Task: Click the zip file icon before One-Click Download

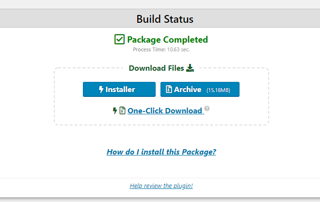Action: 122,110
